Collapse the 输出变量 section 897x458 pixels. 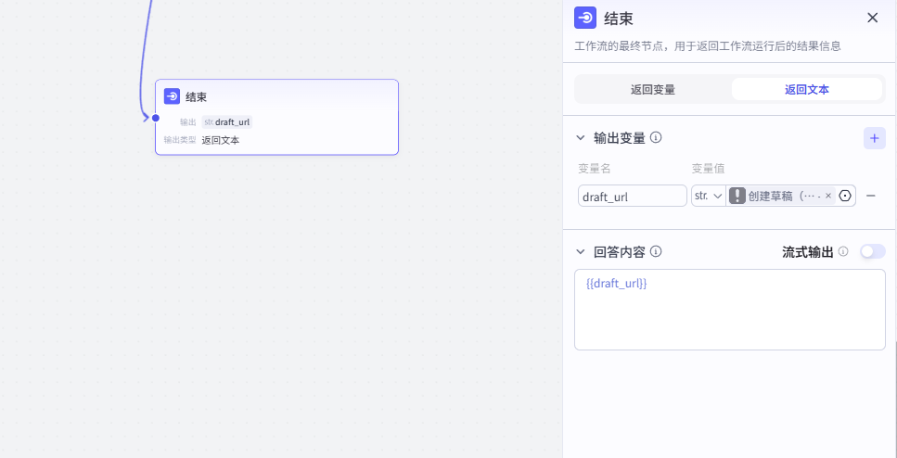coord(582,138)
